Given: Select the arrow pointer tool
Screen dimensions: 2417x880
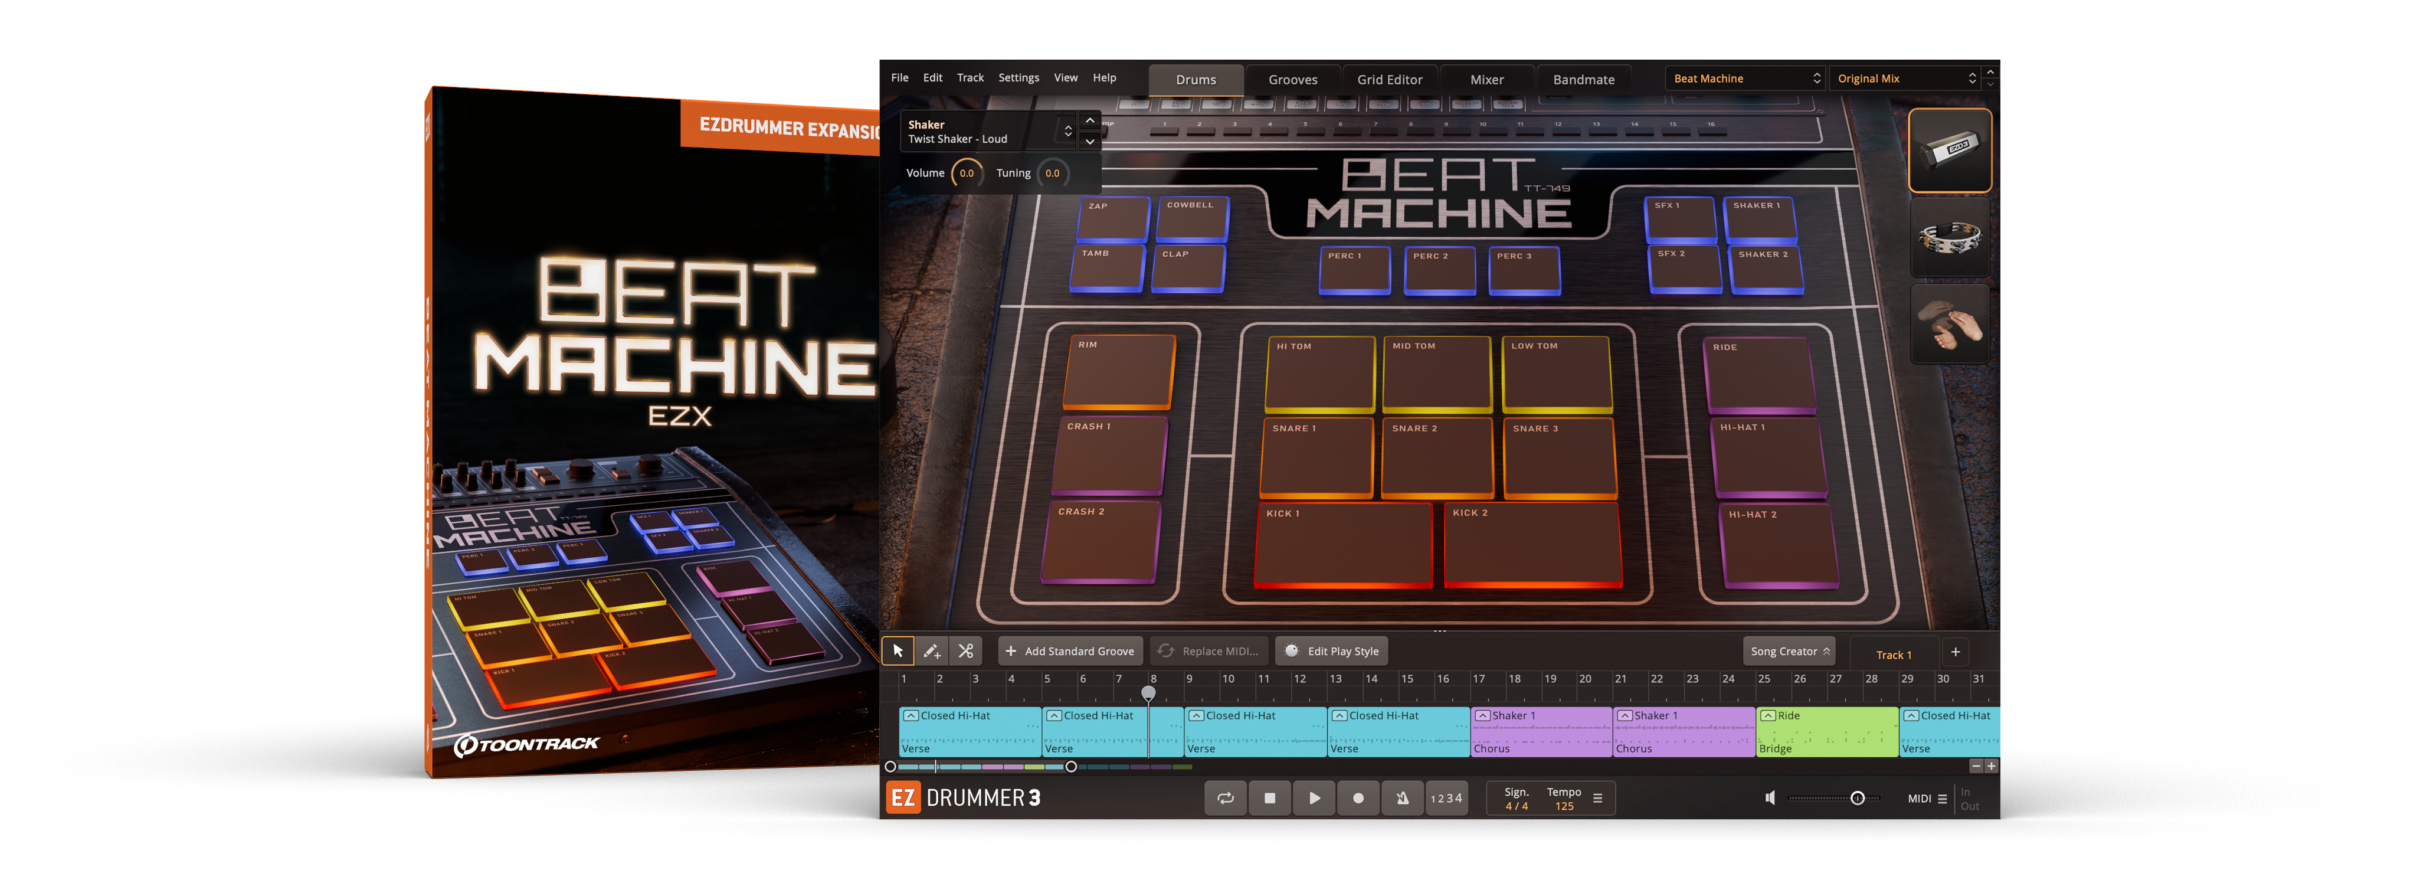Looking at the screenshot, I should (898, 650).
